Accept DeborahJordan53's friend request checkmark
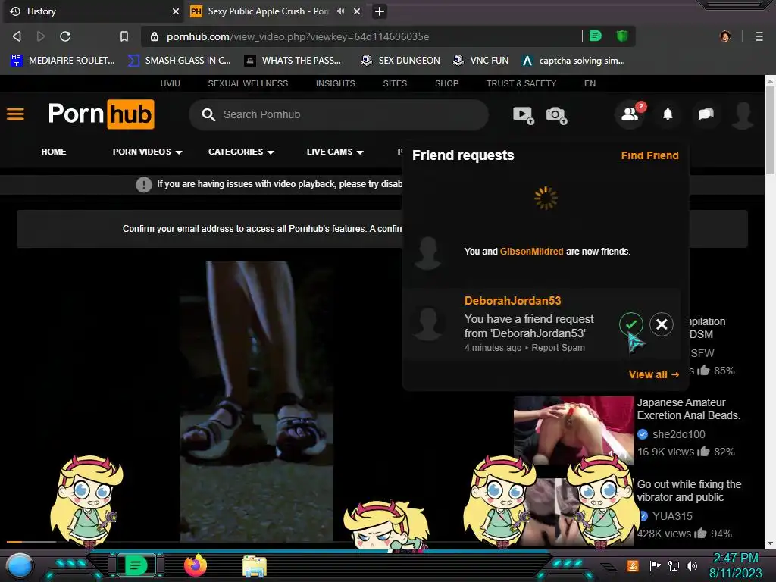 631,324
